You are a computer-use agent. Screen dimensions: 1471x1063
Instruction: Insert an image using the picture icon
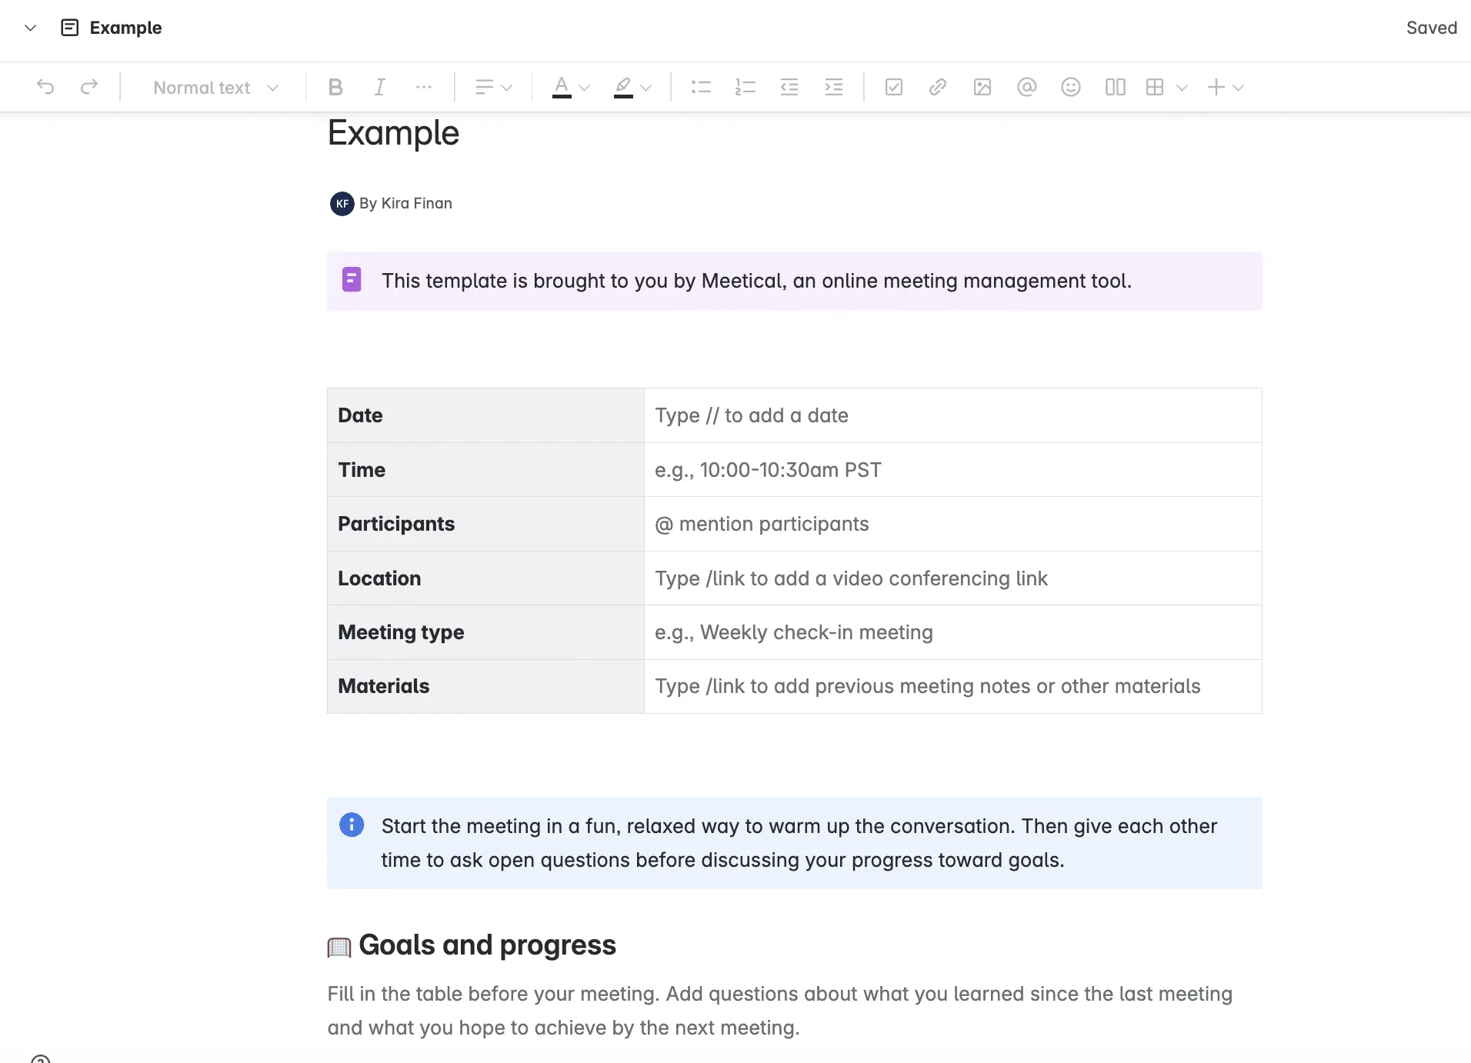coord(982,87)
